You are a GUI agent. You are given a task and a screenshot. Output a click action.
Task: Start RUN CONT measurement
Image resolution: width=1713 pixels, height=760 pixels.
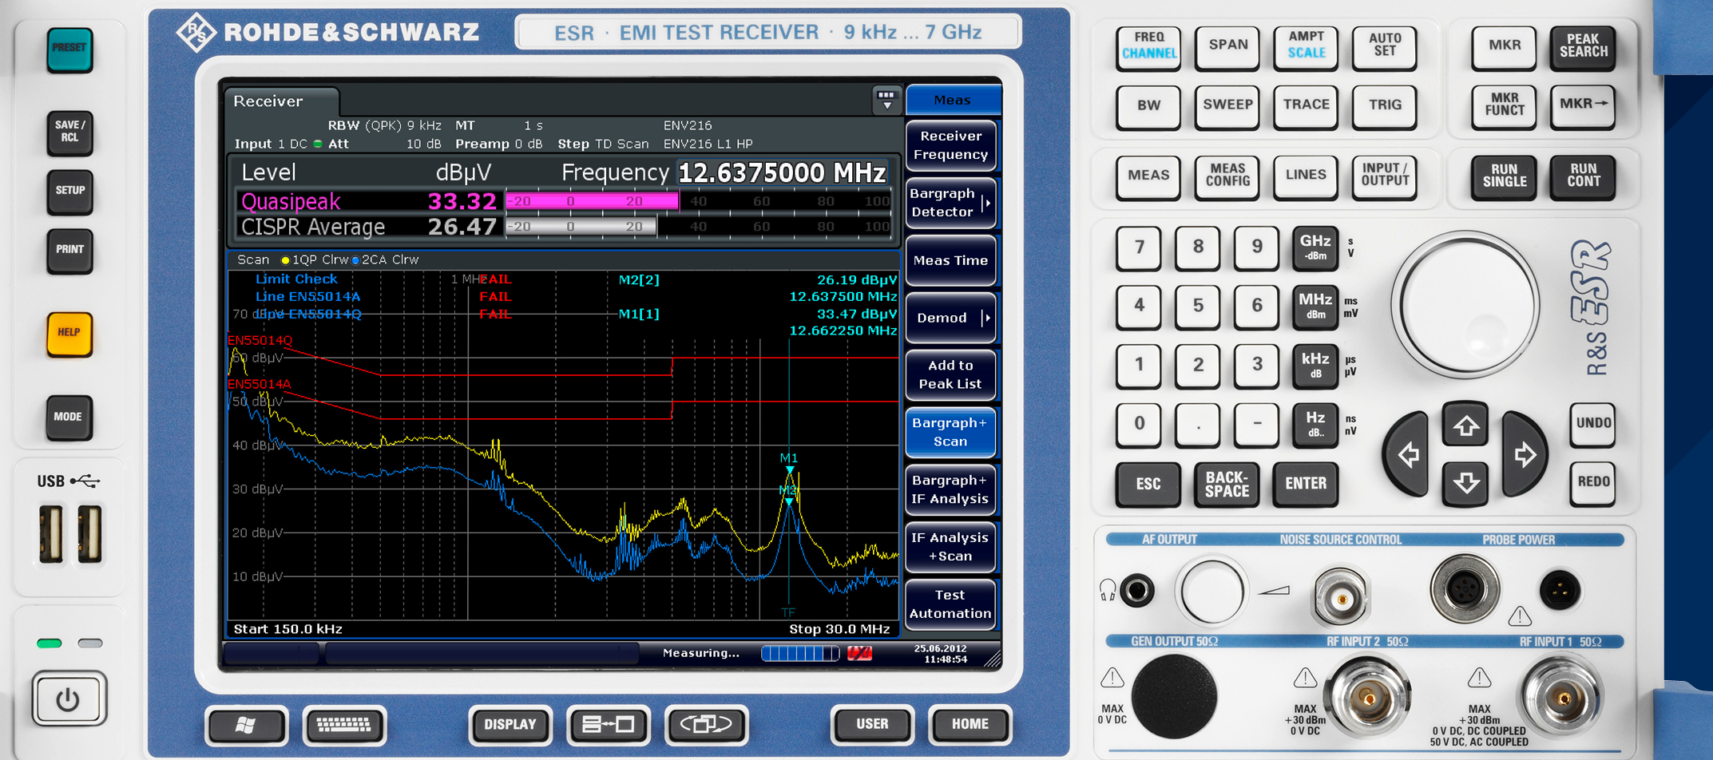pos(1583,176)
